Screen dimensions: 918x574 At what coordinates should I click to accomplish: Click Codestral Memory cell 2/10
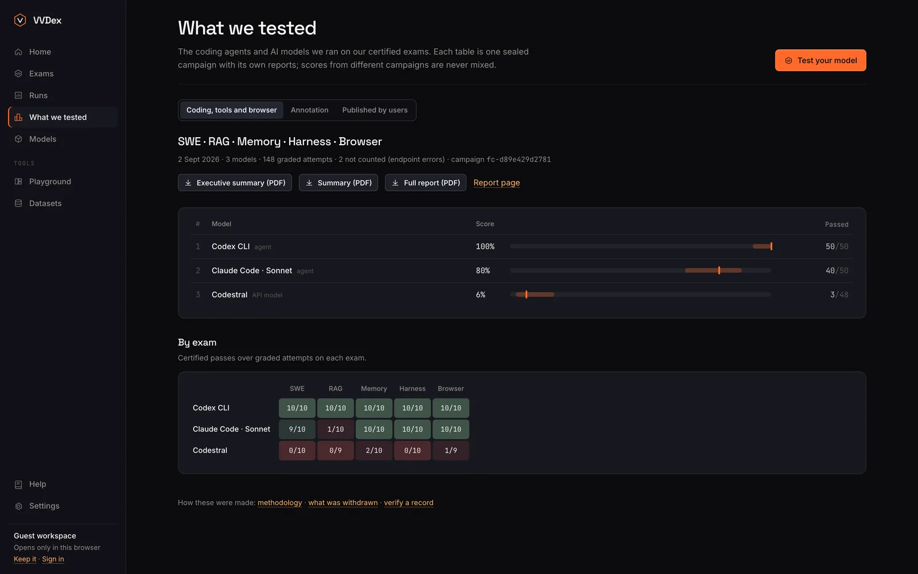[374, 451]
